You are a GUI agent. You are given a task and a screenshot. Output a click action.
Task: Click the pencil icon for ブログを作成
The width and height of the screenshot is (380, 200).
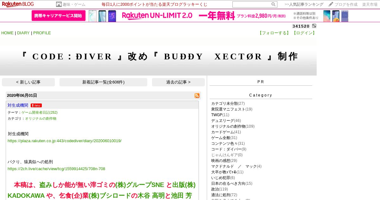pyautogui.click(x=331, y=4)
